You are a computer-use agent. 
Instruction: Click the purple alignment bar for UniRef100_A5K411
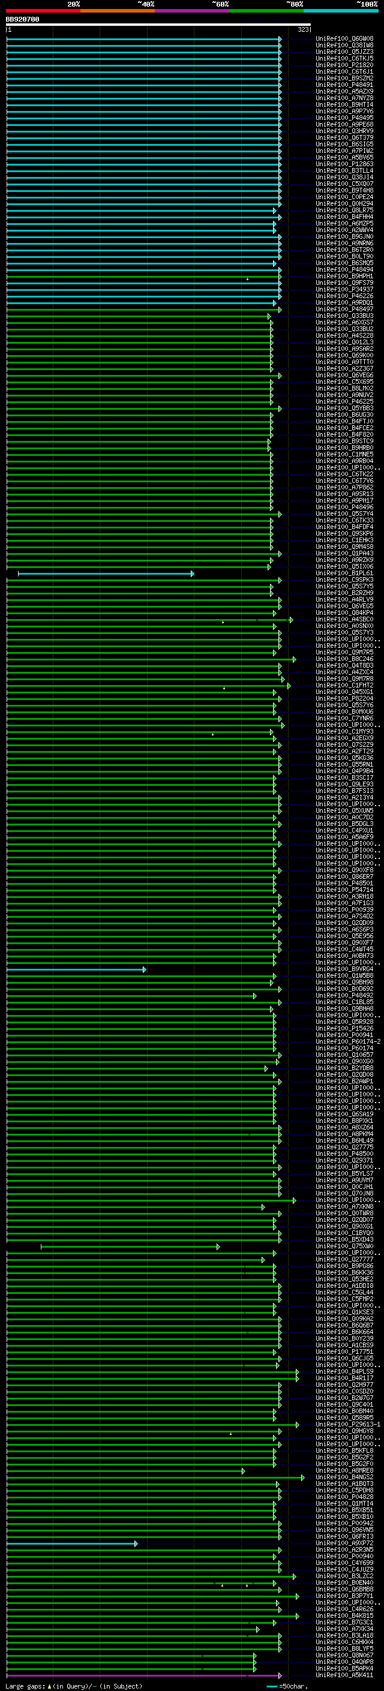pyautogui.click(x=144, y=1676)
